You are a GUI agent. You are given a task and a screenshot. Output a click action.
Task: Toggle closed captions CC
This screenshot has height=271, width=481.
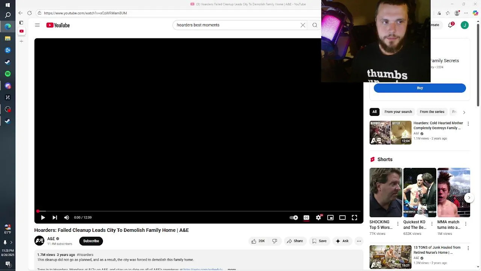[x=306, y=218]
